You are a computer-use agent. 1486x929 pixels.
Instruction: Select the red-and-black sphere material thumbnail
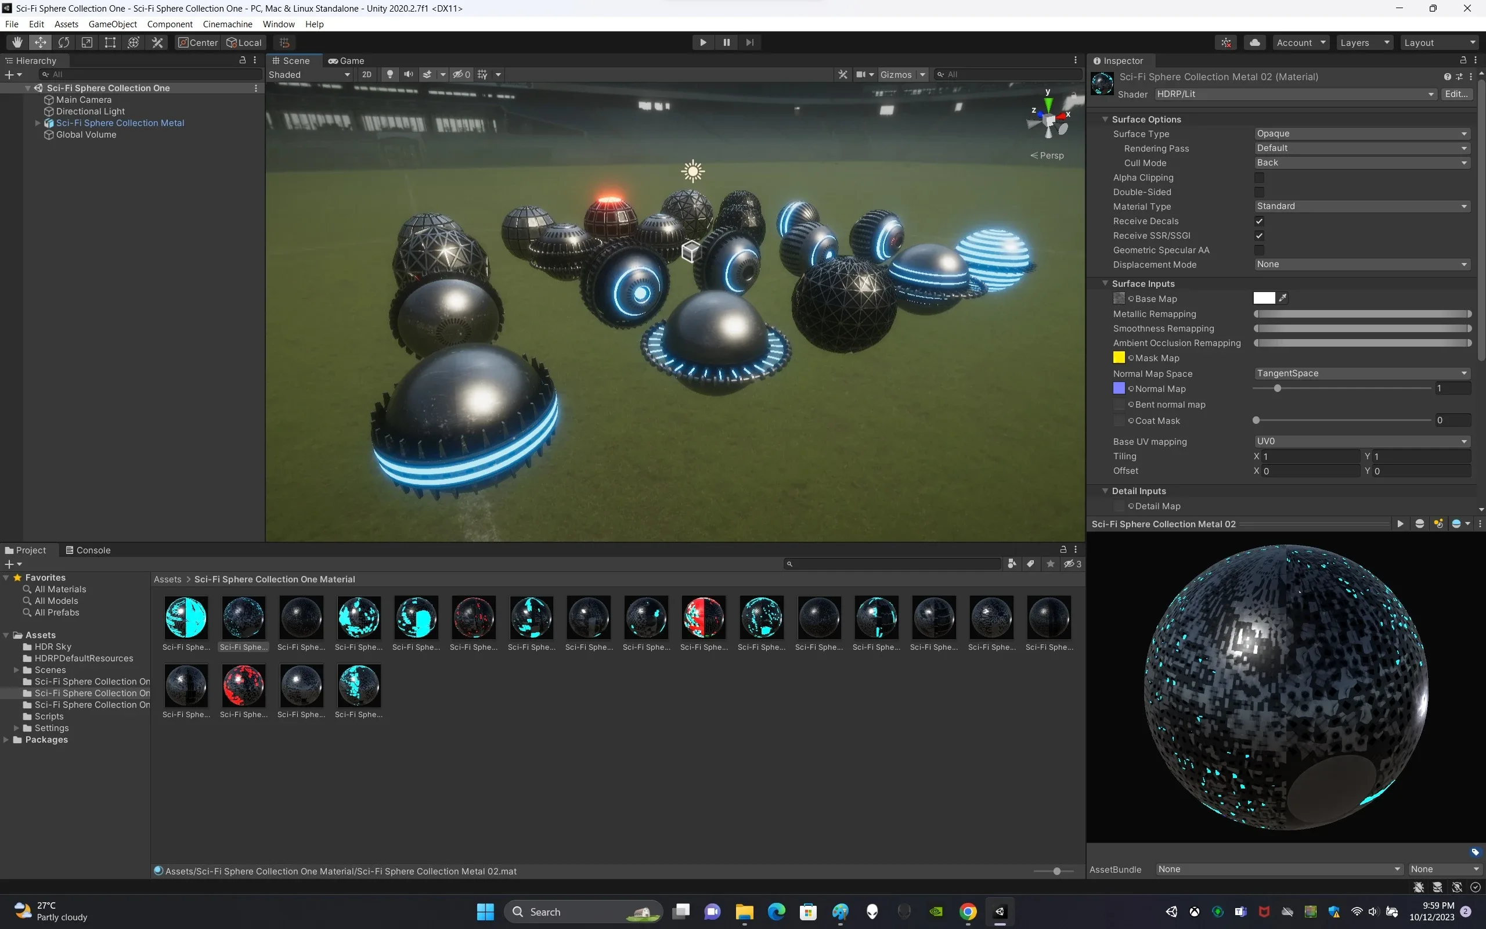click(704, 617)
